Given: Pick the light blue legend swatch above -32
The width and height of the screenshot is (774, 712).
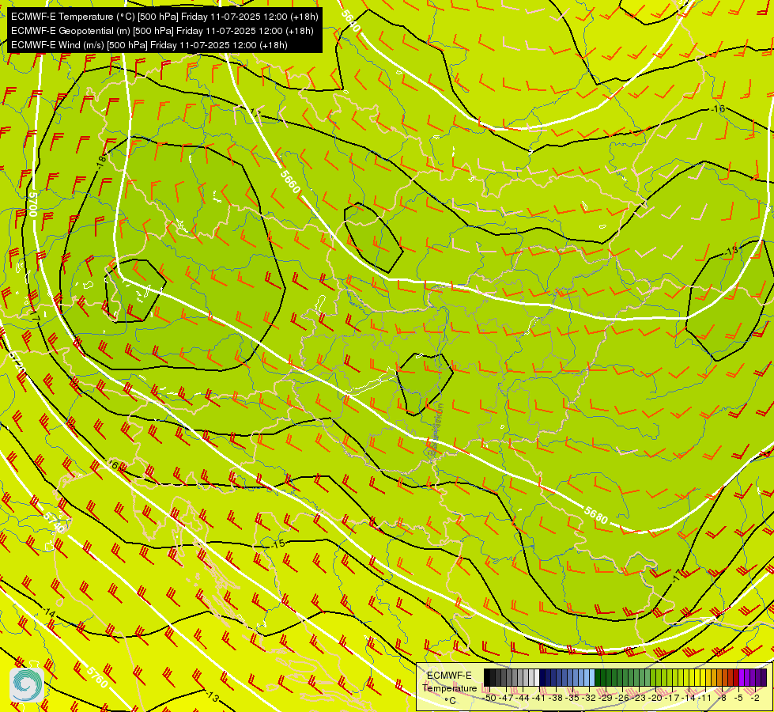Looking at the screenshot, I should click(x=592, y=677).
